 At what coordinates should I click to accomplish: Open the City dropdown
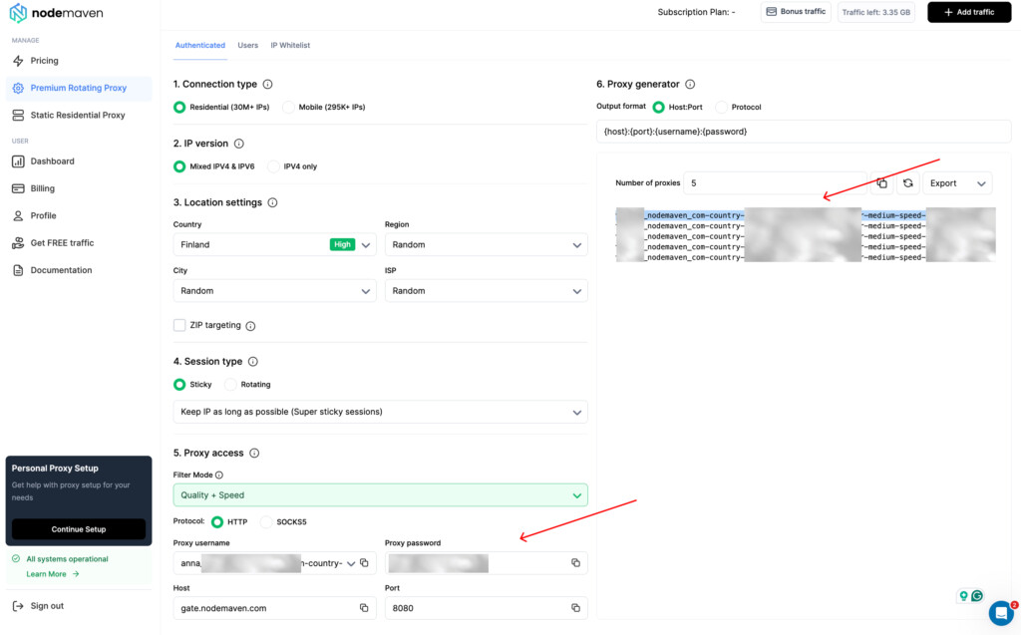(274, 291)
